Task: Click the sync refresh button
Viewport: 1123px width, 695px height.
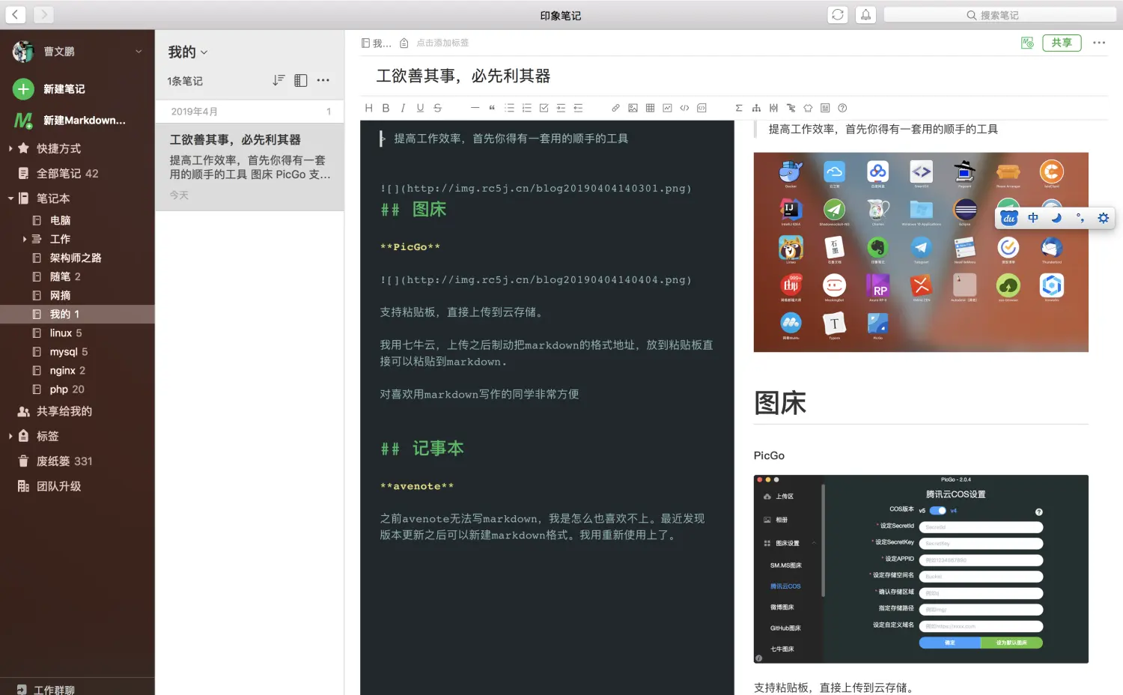Action: [838, 14]
